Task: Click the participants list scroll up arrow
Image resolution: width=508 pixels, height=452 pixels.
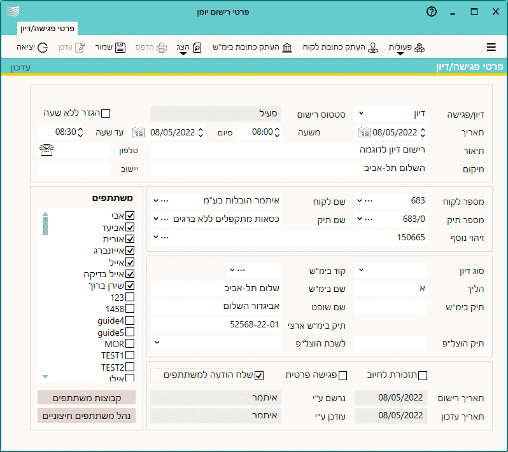Action: click(45, 214)
